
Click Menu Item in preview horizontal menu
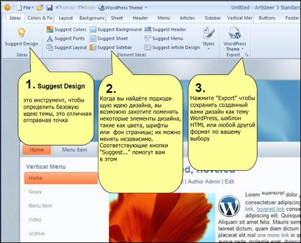[x=74, y=150]
